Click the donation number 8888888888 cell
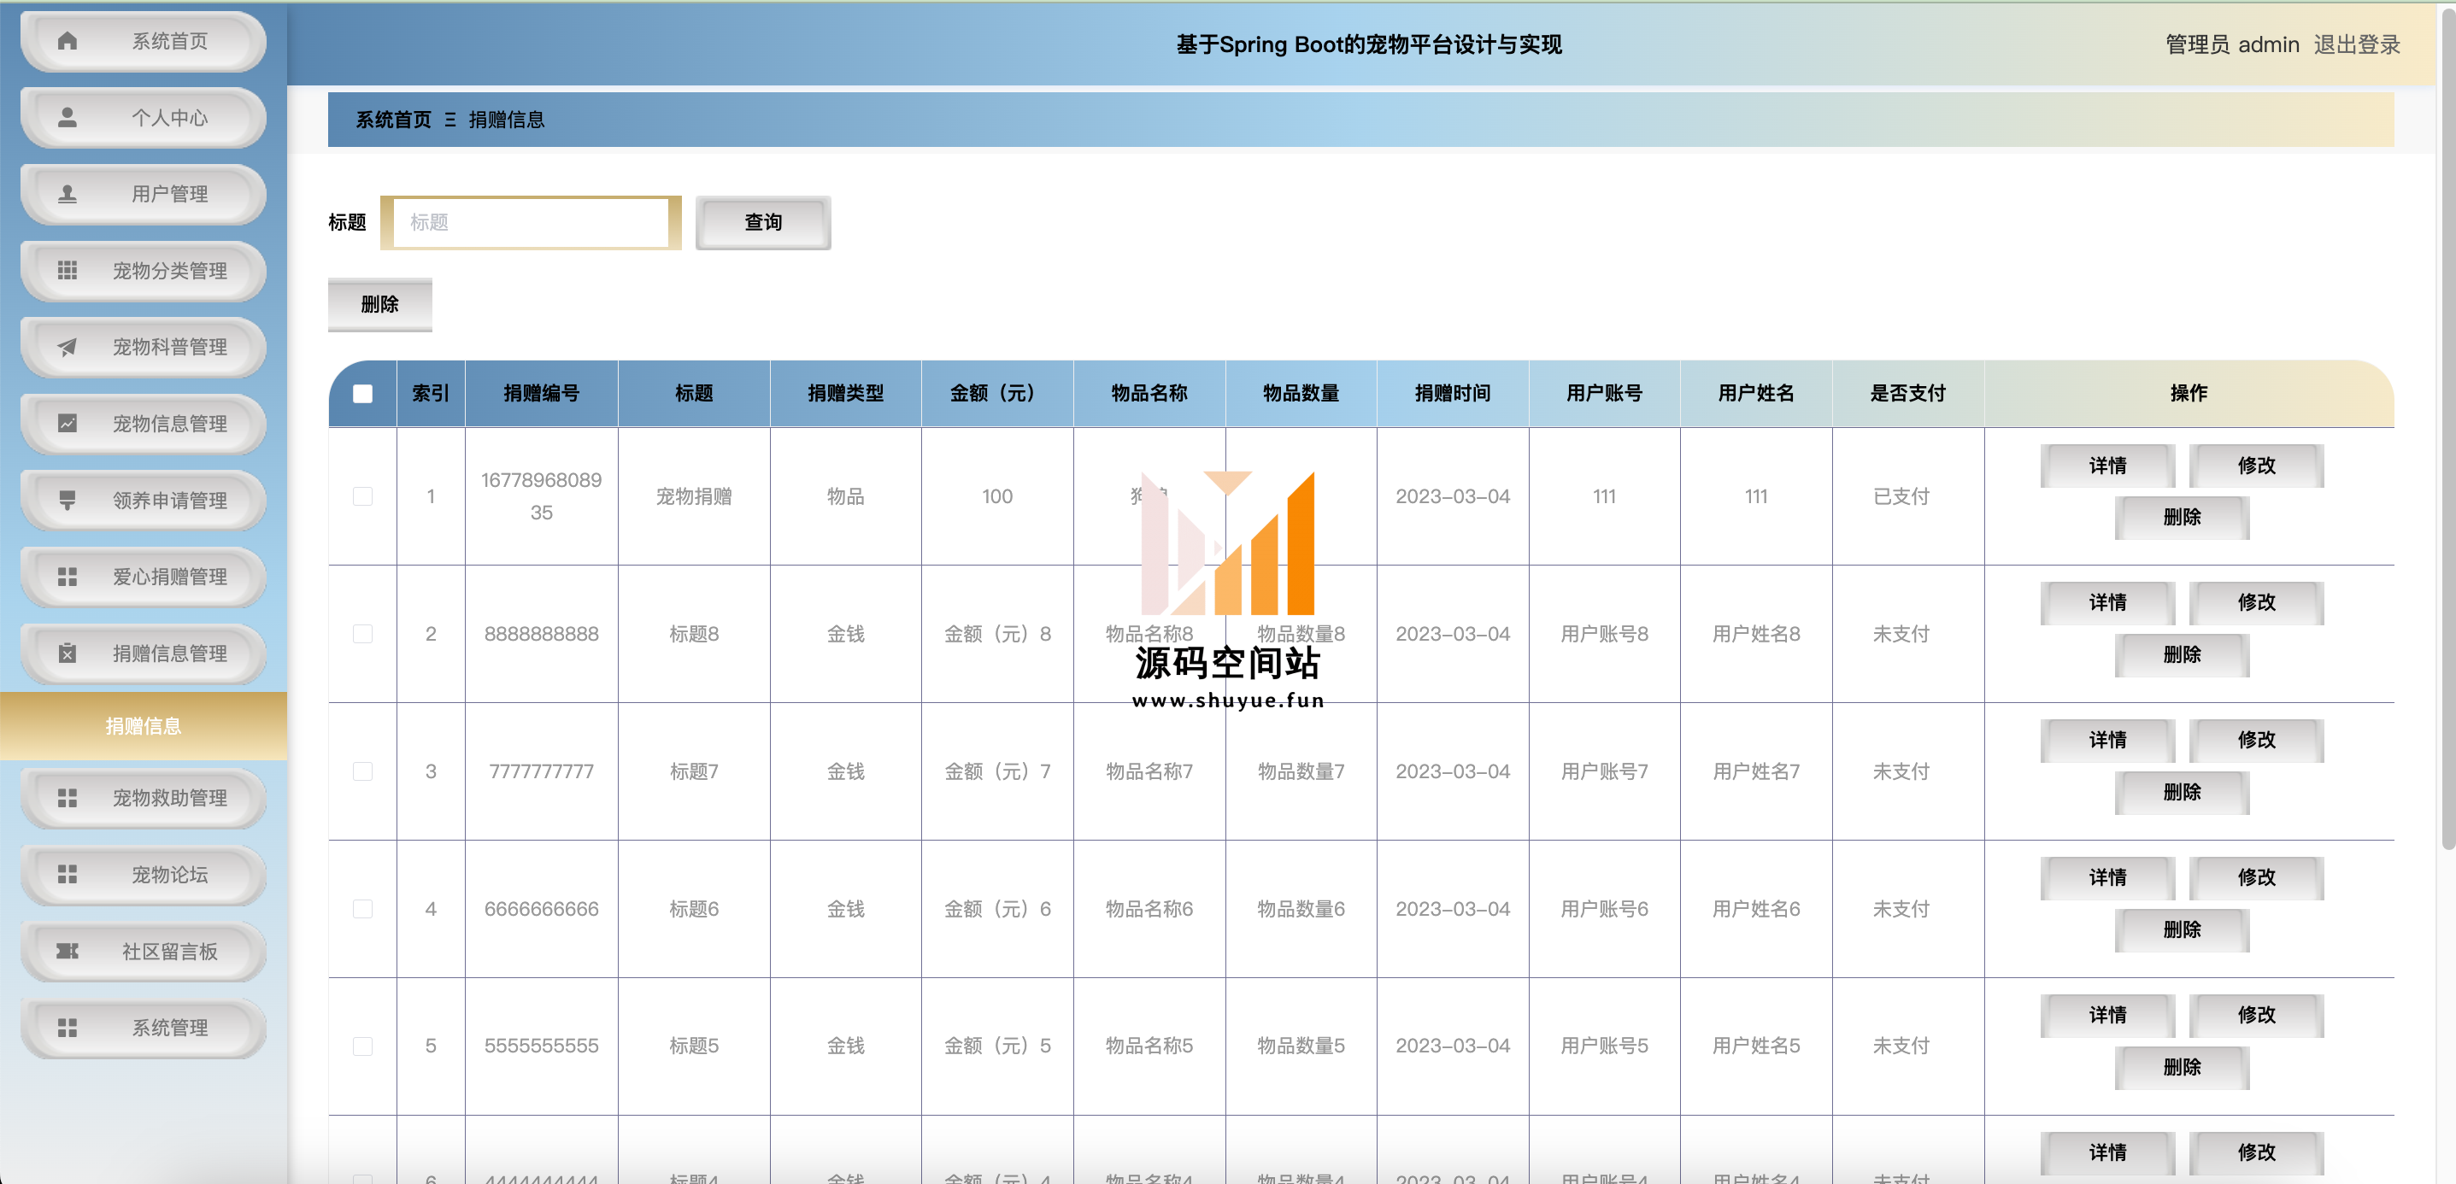 542,634
